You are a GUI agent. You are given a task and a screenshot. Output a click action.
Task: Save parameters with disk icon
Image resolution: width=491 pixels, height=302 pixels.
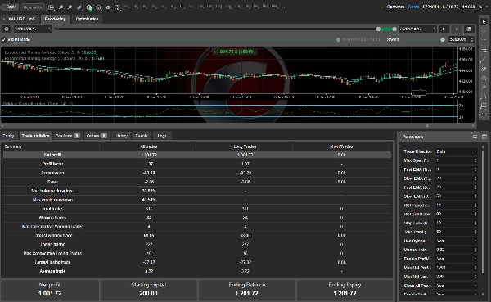[x=484, y=137]
